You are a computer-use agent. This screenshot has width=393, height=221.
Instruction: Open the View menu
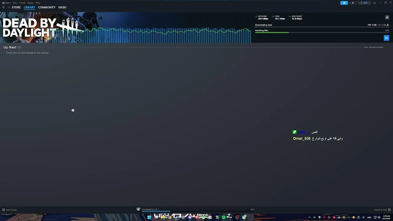coord(15,3)
